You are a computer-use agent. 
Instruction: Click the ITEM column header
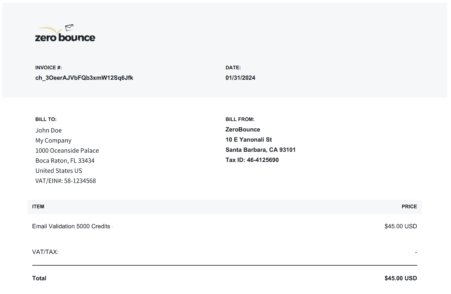[38, 206]
